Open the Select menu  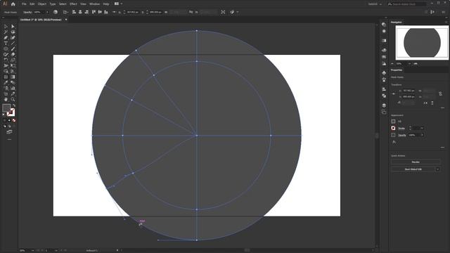pyautogui.click(x=63, y=4)
